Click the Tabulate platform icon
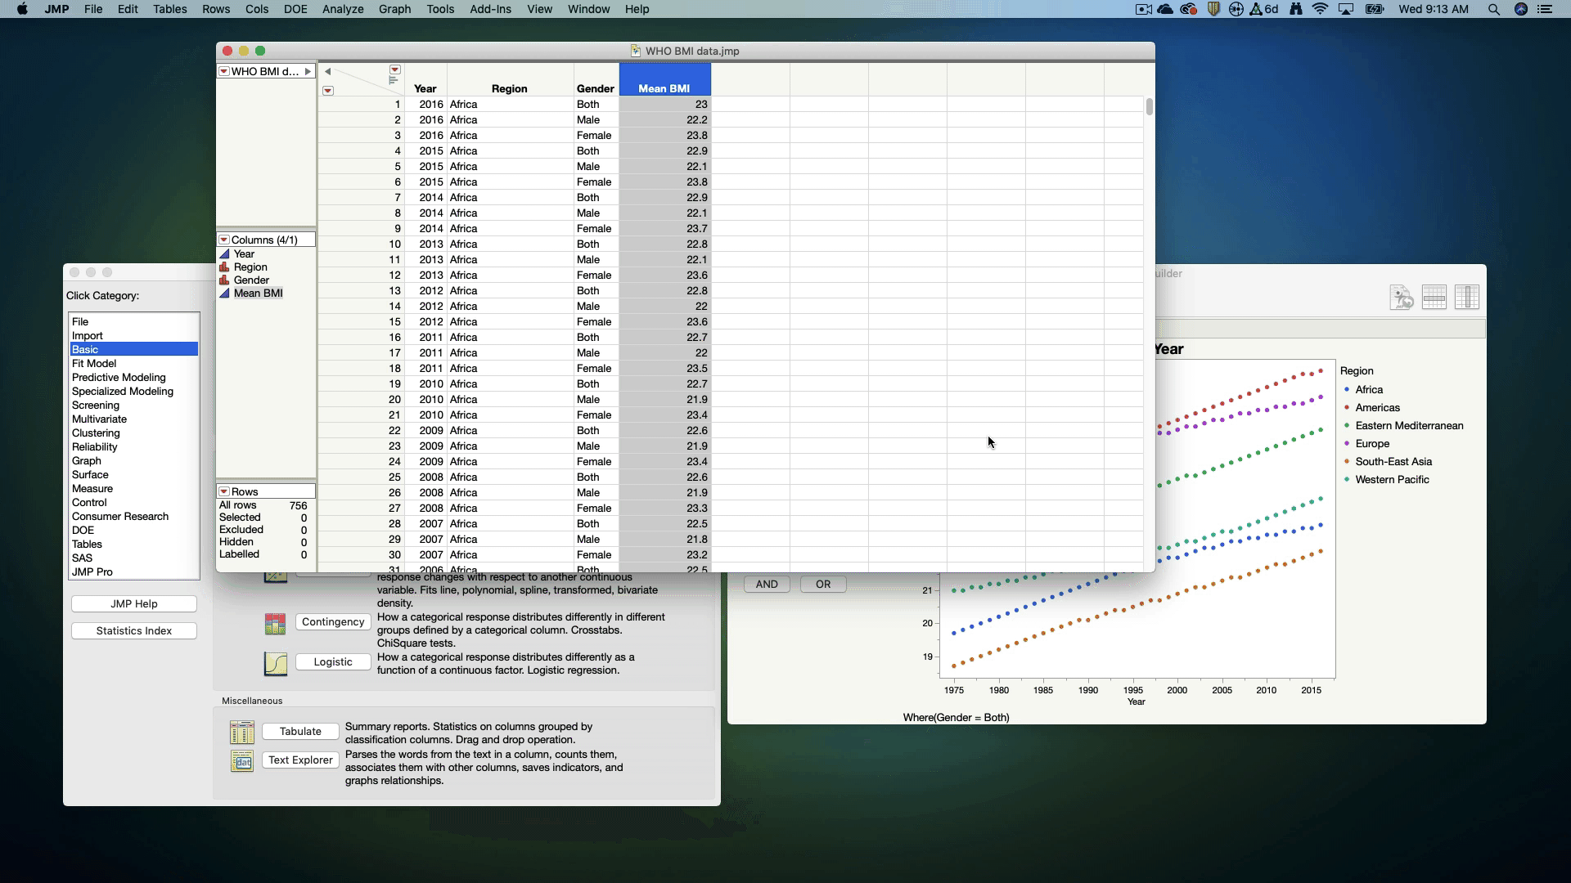Screen dimensions: 1571x883 coord(242,732)
